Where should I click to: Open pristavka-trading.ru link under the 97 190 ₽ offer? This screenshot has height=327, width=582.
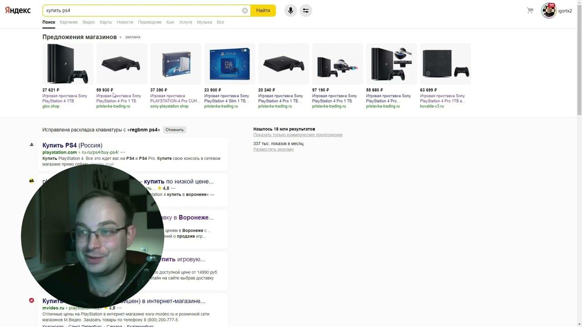pos(329,106)
